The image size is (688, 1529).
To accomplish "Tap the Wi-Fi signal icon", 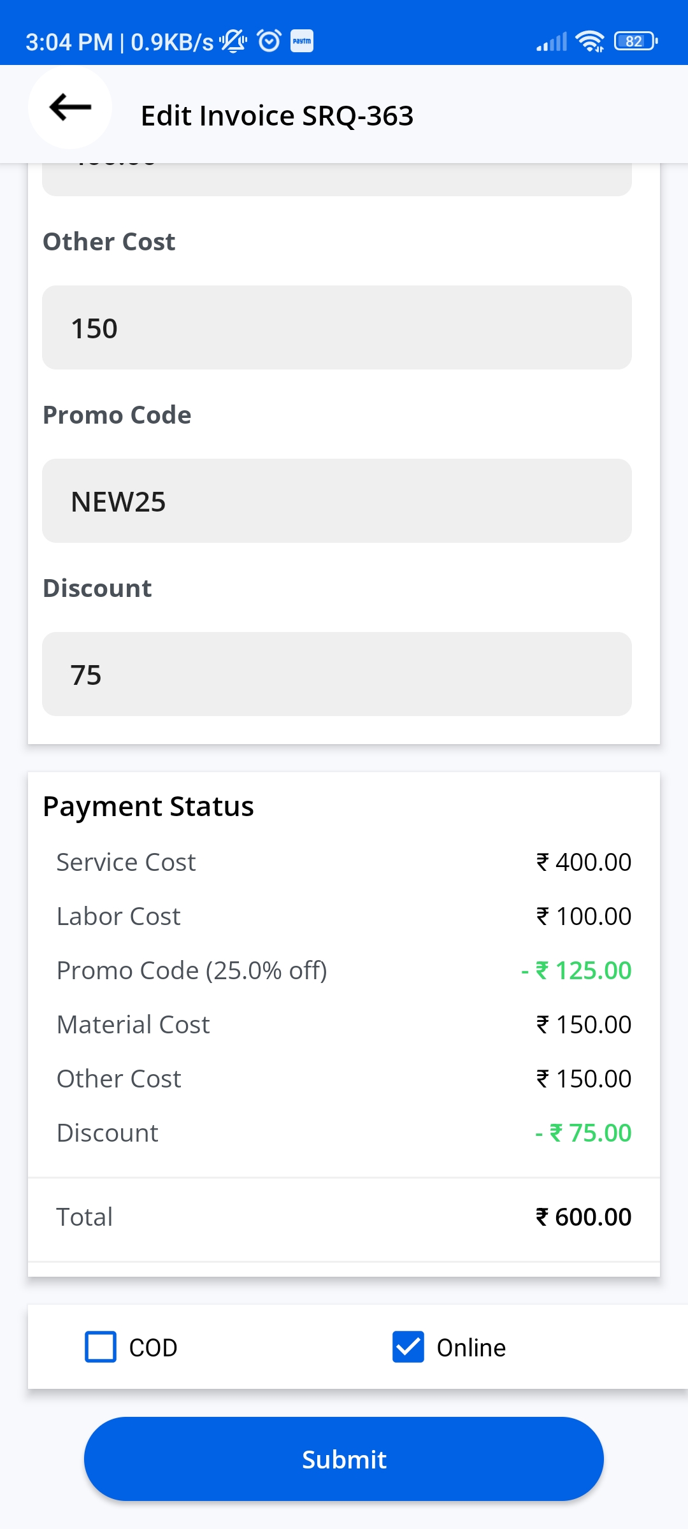I will (x=589, y=41).
